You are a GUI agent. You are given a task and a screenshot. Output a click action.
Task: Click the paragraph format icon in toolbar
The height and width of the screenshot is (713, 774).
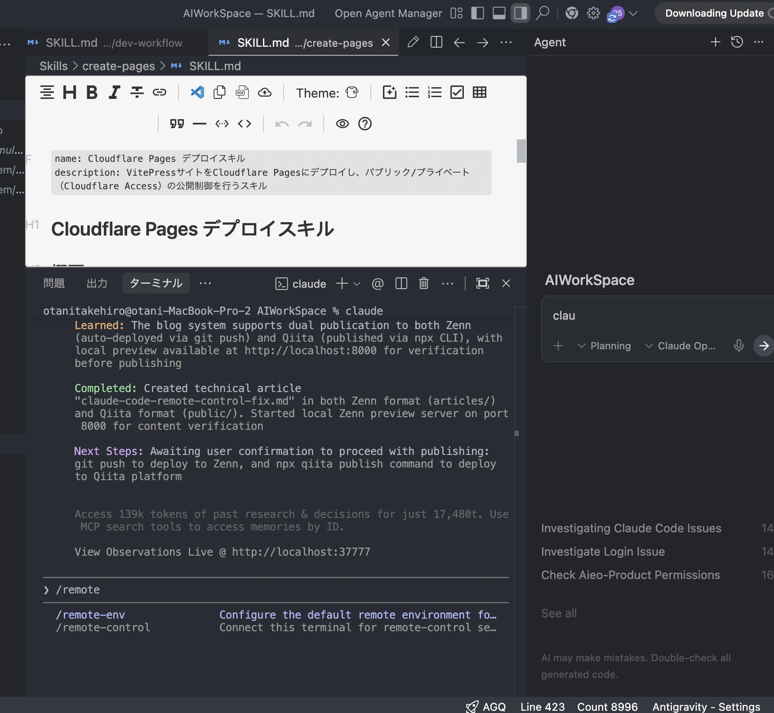[x=47, y=93]
